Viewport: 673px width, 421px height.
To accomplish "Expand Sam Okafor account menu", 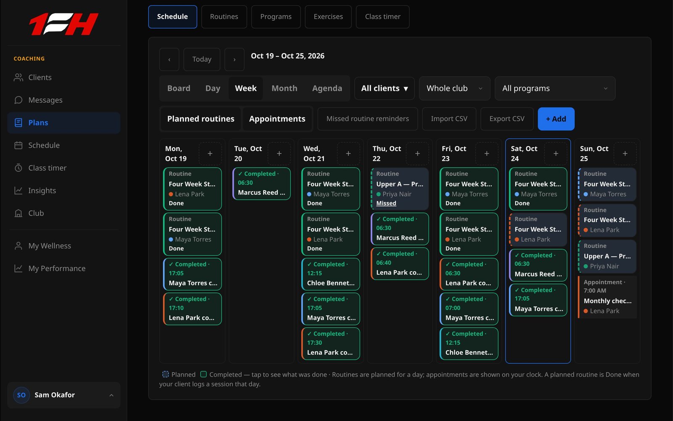I will click(x=64, y=395).
